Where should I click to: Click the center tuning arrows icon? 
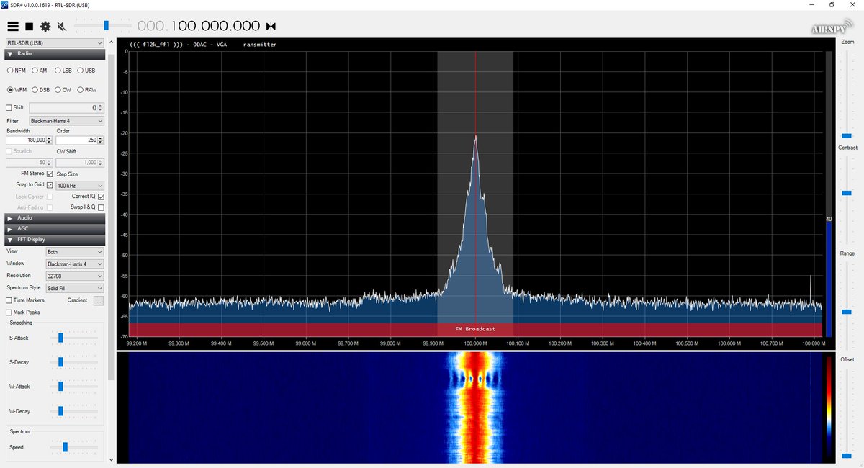(x=271, y=27)
